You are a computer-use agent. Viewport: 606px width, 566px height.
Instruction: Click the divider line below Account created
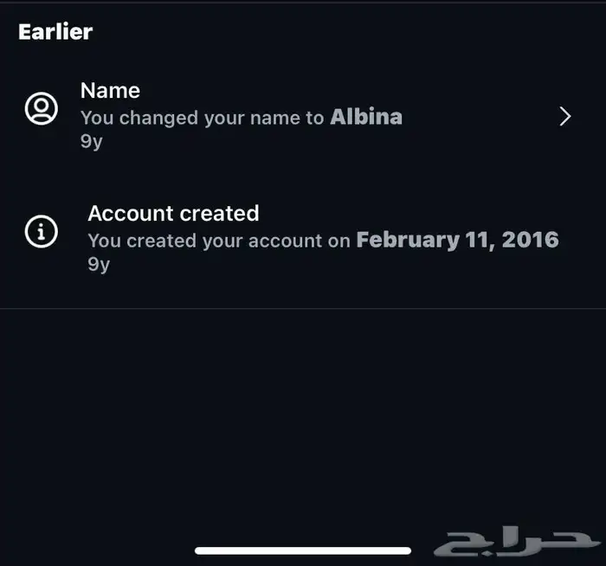303,308
